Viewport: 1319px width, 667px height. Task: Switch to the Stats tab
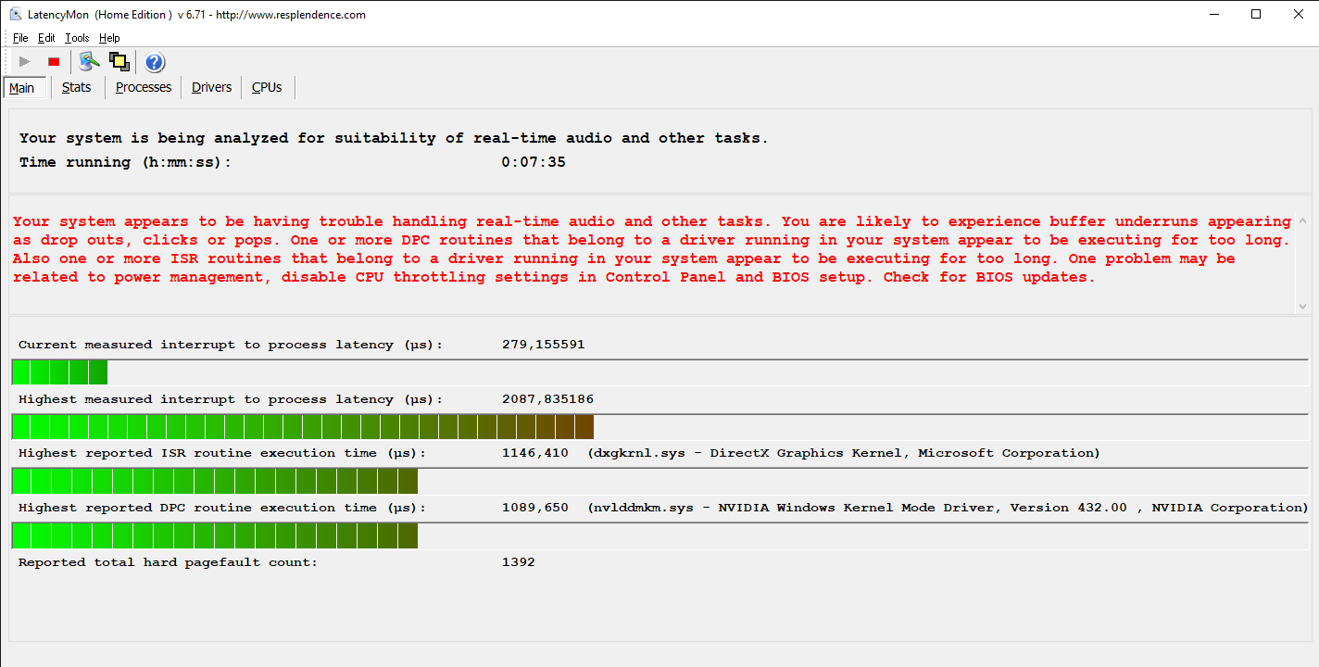(77, 87)
